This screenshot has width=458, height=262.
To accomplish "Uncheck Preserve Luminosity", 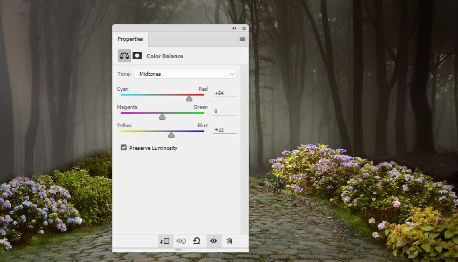I will click(x=124, y=148).
